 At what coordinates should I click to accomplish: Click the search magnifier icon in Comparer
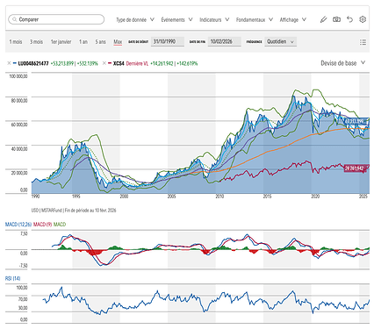point(14,19)
